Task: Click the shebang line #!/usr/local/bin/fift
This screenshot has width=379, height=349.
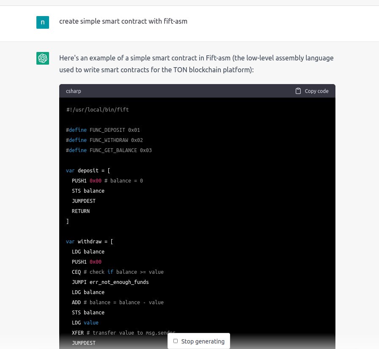Action: click(x=98, y=109)
